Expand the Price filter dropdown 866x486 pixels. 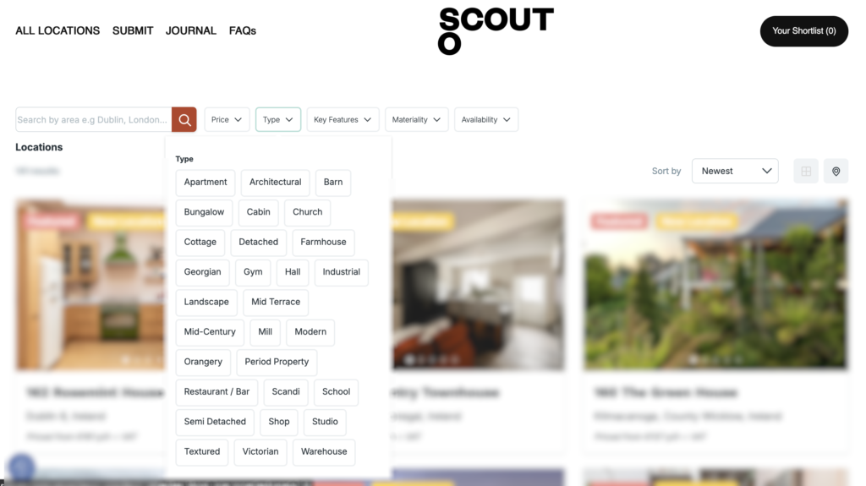[x=227, y=119]
